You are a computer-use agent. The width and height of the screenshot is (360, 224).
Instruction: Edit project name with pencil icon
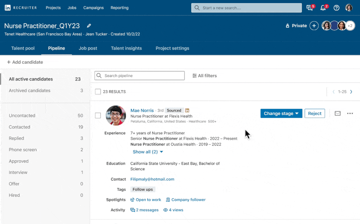89,26
